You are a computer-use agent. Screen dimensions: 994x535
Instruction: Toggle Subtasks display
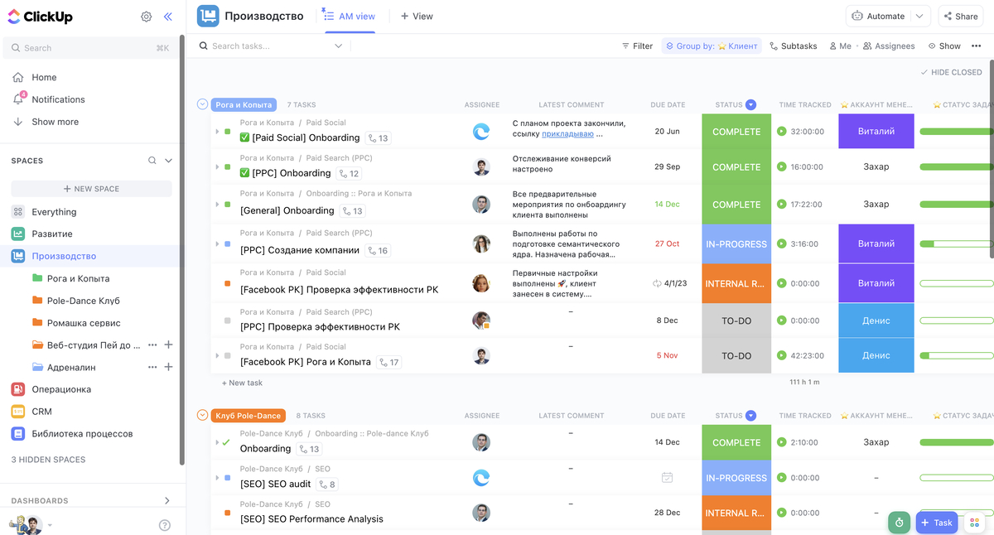pyautogui.click(x=794, y=46)
